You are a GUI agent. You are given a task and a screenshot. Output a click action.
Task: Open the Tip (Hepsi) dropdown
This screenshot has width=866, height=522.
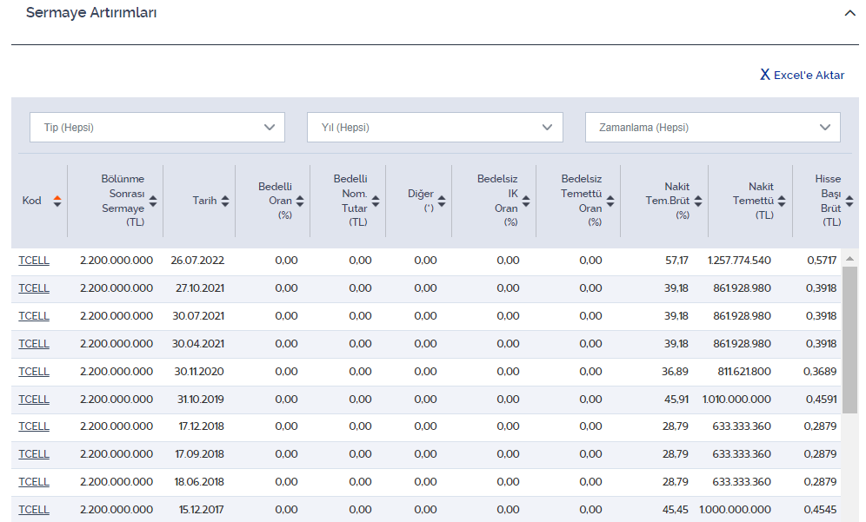157,128
